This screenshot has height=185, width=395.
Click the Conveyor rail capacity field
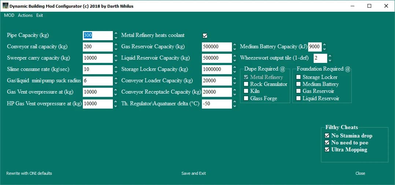98,47
